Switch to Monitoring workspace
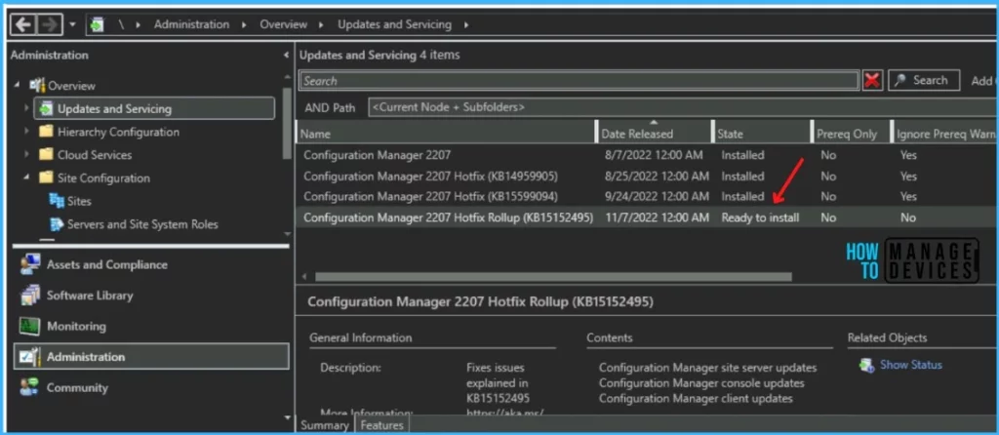 pyautogui.click(x=76, y=326)
